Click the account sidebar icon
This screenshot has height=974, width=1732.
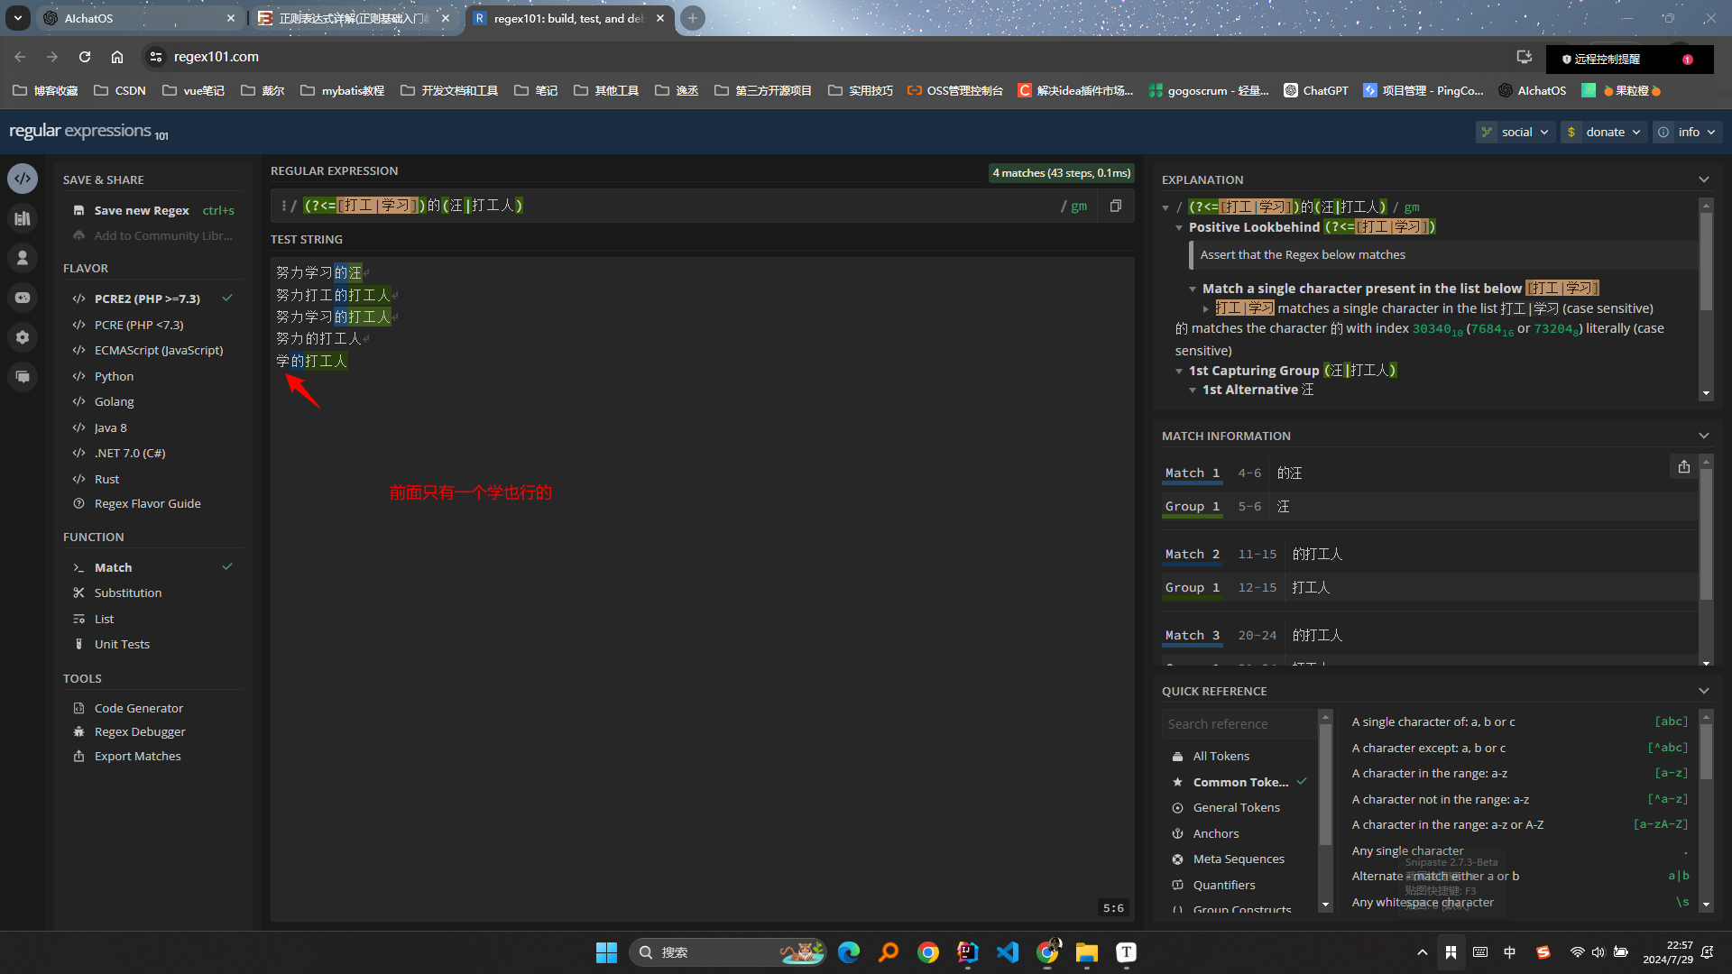pyautogui.click(x=23, y=258)
